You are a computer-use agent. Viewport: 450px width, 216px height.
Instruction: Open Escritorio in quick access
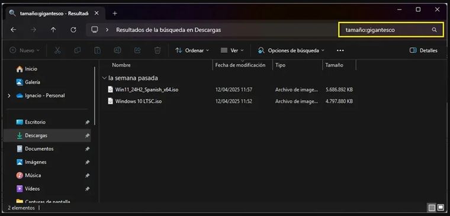[x=36, y=122]
